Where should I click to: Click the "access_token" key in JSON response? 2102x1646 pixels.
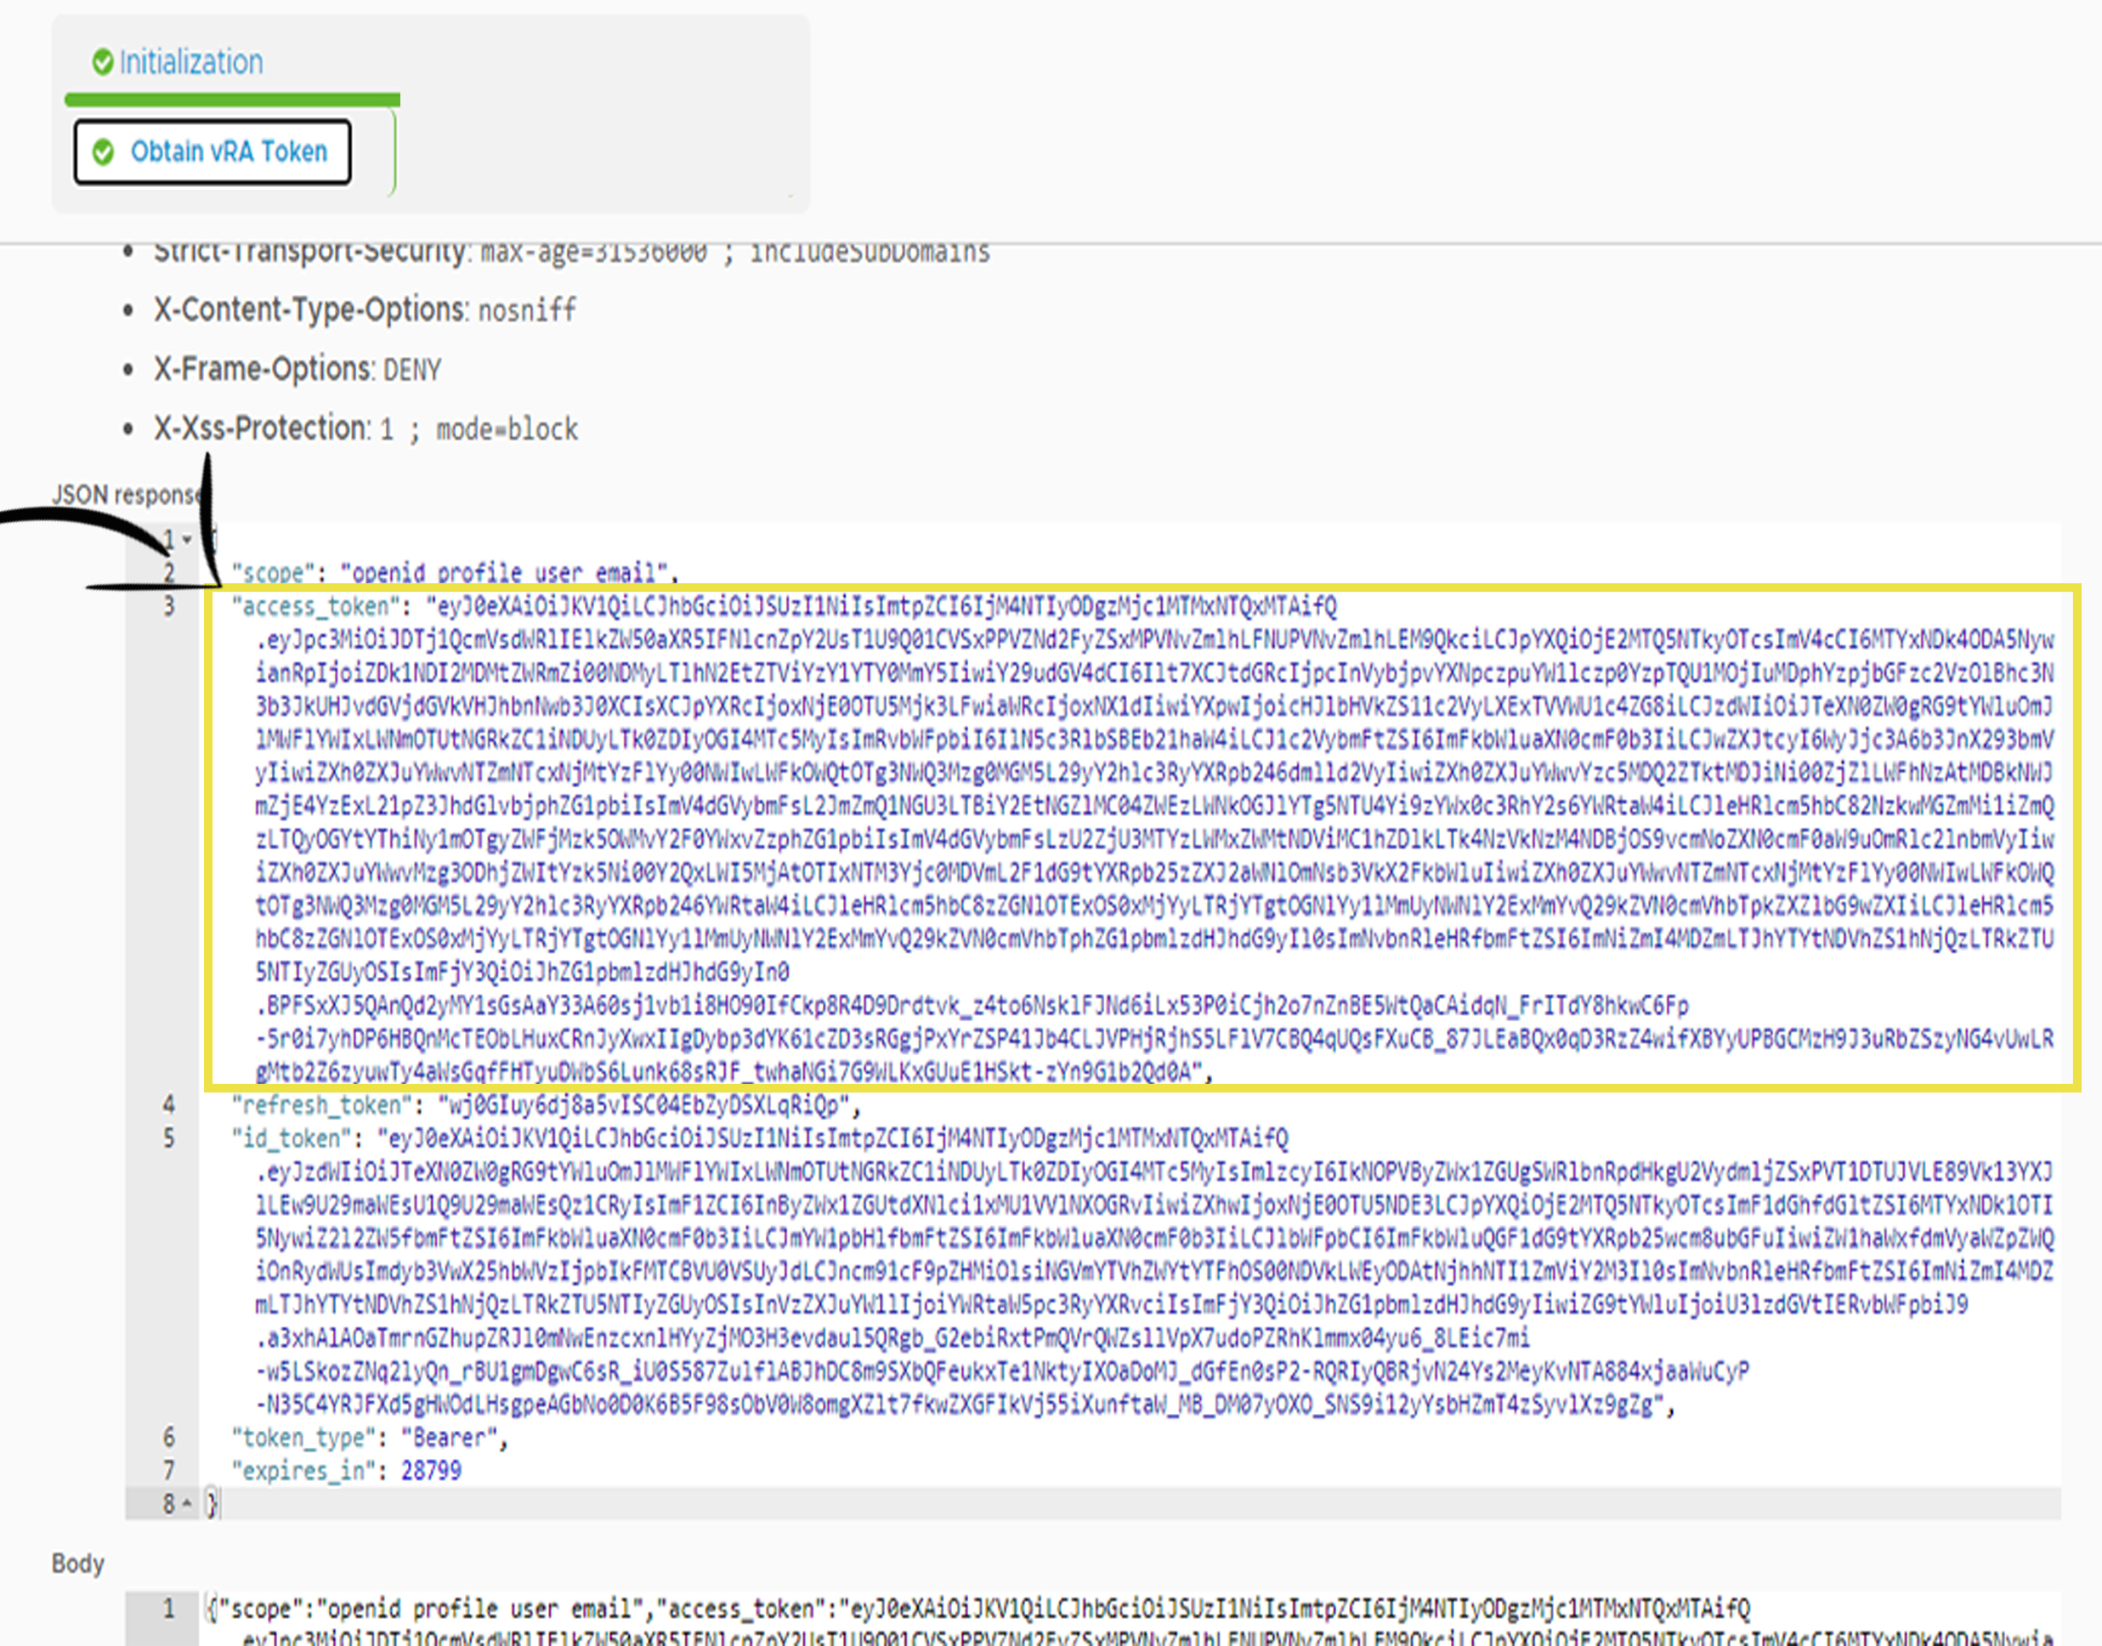point(316,606)
